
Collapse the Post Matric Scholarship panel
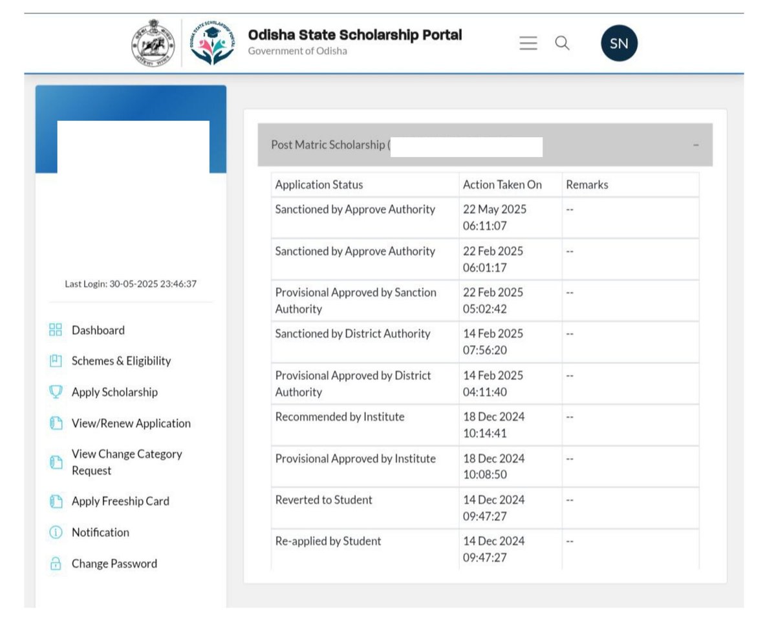pyautogui.click(x=696, y=145)
